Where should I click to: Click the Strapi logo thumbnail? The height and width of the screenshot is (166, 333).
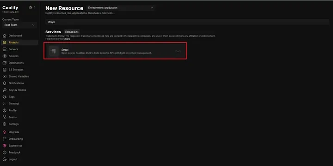(x=54, y=51)
